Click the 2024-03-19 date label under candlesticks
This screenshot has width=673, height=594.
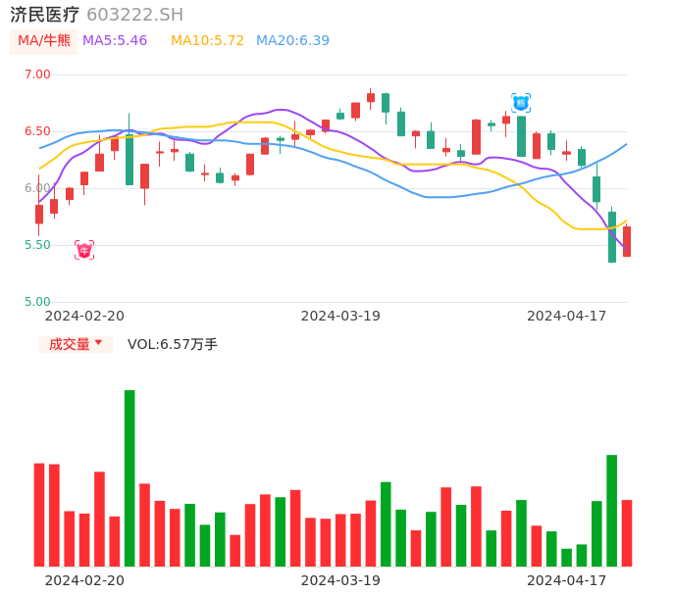pos(340,316)
